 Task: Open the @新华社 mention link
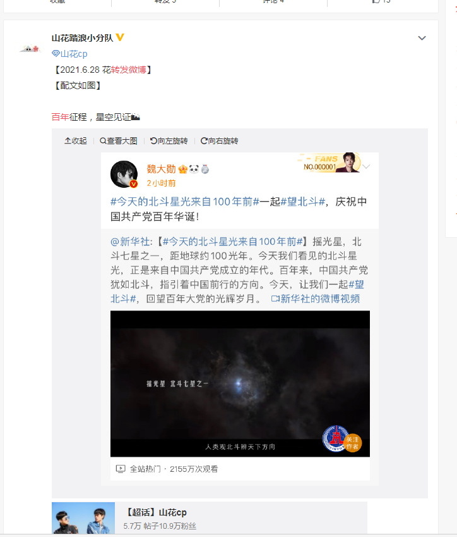coord(130,242)
